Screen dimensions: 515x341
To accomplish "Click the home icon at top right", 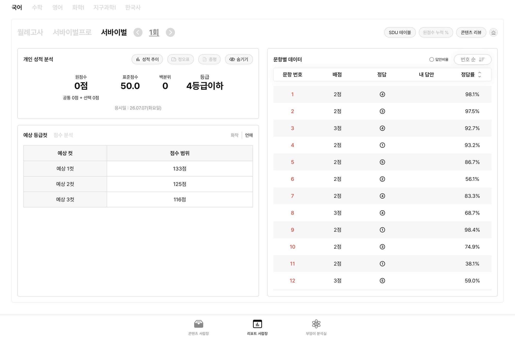I will tap(493, 32).
